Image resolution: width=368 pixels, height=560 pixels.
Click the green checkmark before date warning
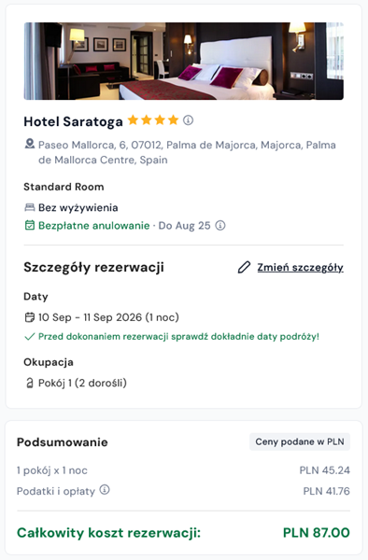30,336
